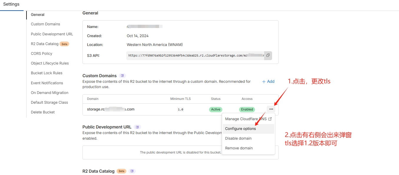Open Object Lifecycle Rules in sidebar
Screen dimensions: 399x175
(50, 63)
